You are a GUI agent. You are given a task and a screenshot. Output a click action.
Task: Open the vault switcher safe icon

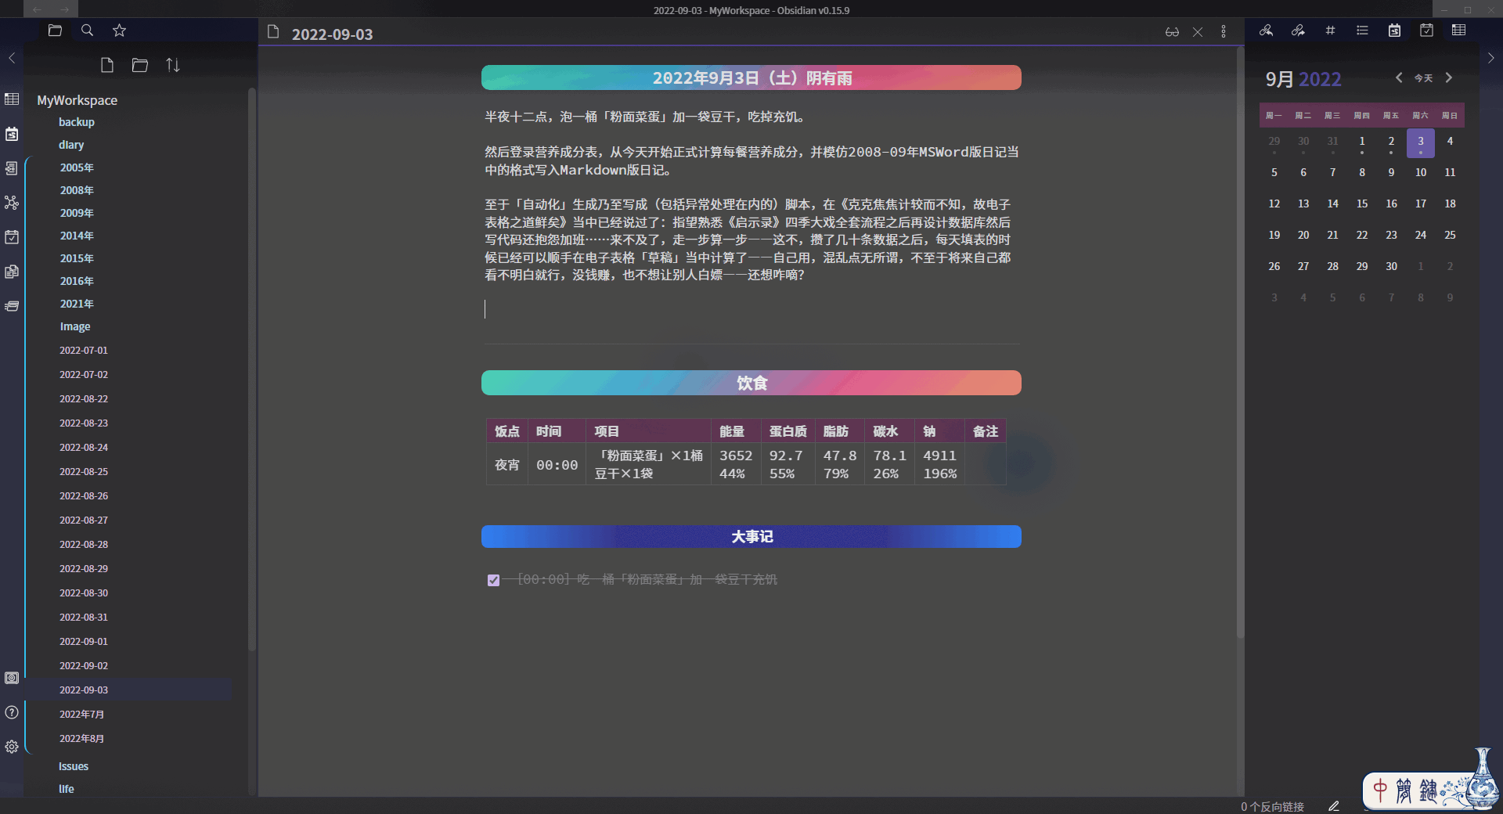[12, 678]
